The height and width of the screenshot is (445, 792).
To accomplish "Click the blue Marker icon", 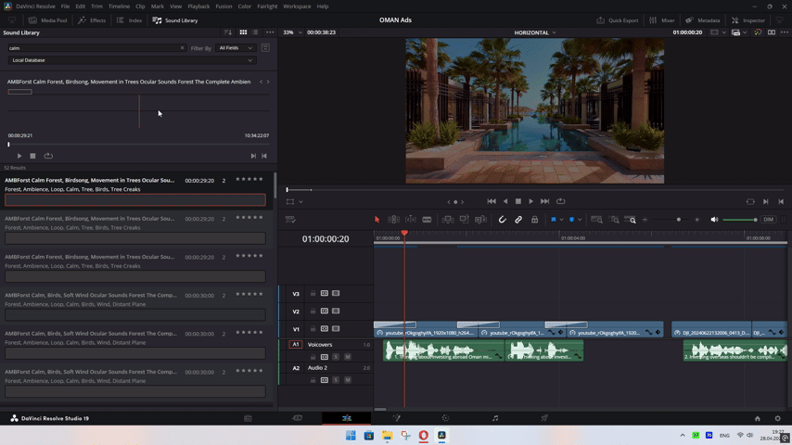I will pos(572,220).
